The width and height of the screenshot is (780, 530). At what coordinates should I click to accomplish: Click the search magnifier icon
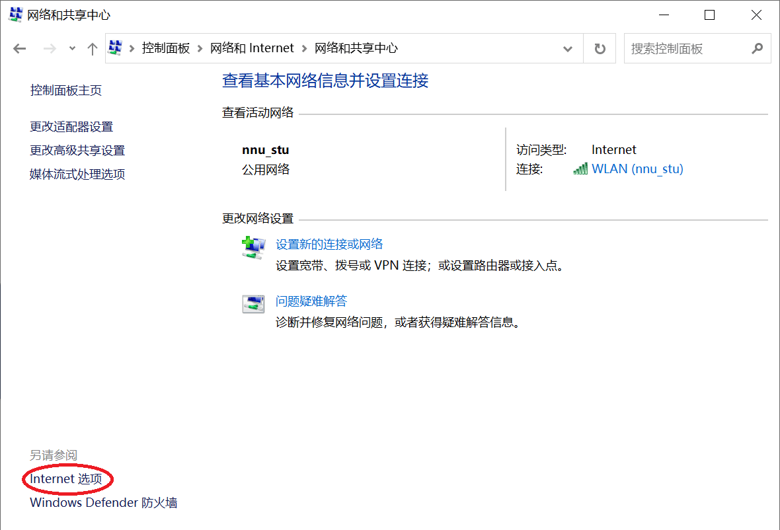coord(758,48)
